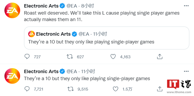
Task: Open @EA handle in the top tweet
Action: click(x=72, y=6)
